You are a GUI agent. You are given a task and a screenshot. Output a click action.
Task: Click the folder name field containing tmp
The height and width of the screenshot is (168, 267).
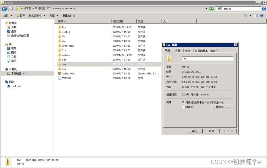pos(207,59)
